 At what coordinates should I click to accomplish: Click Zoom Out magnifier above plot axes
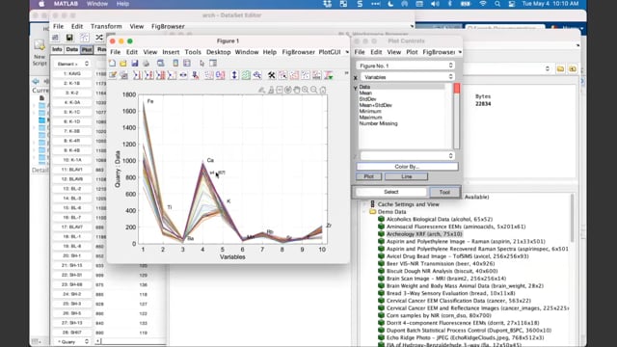click(x=313, y=90)
